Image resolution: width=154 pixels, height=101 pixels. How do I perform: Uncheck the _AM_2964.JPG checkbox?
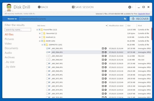click(x=47, y=52)
